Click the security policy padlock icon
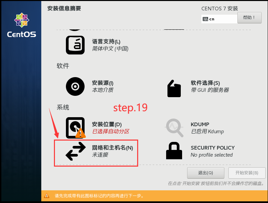Screen dimensions: 268x203 coord(174,151)
